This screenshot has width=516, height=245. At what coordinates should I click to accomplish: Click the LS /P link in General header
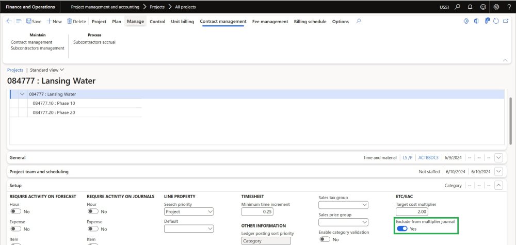click(408, 158)
